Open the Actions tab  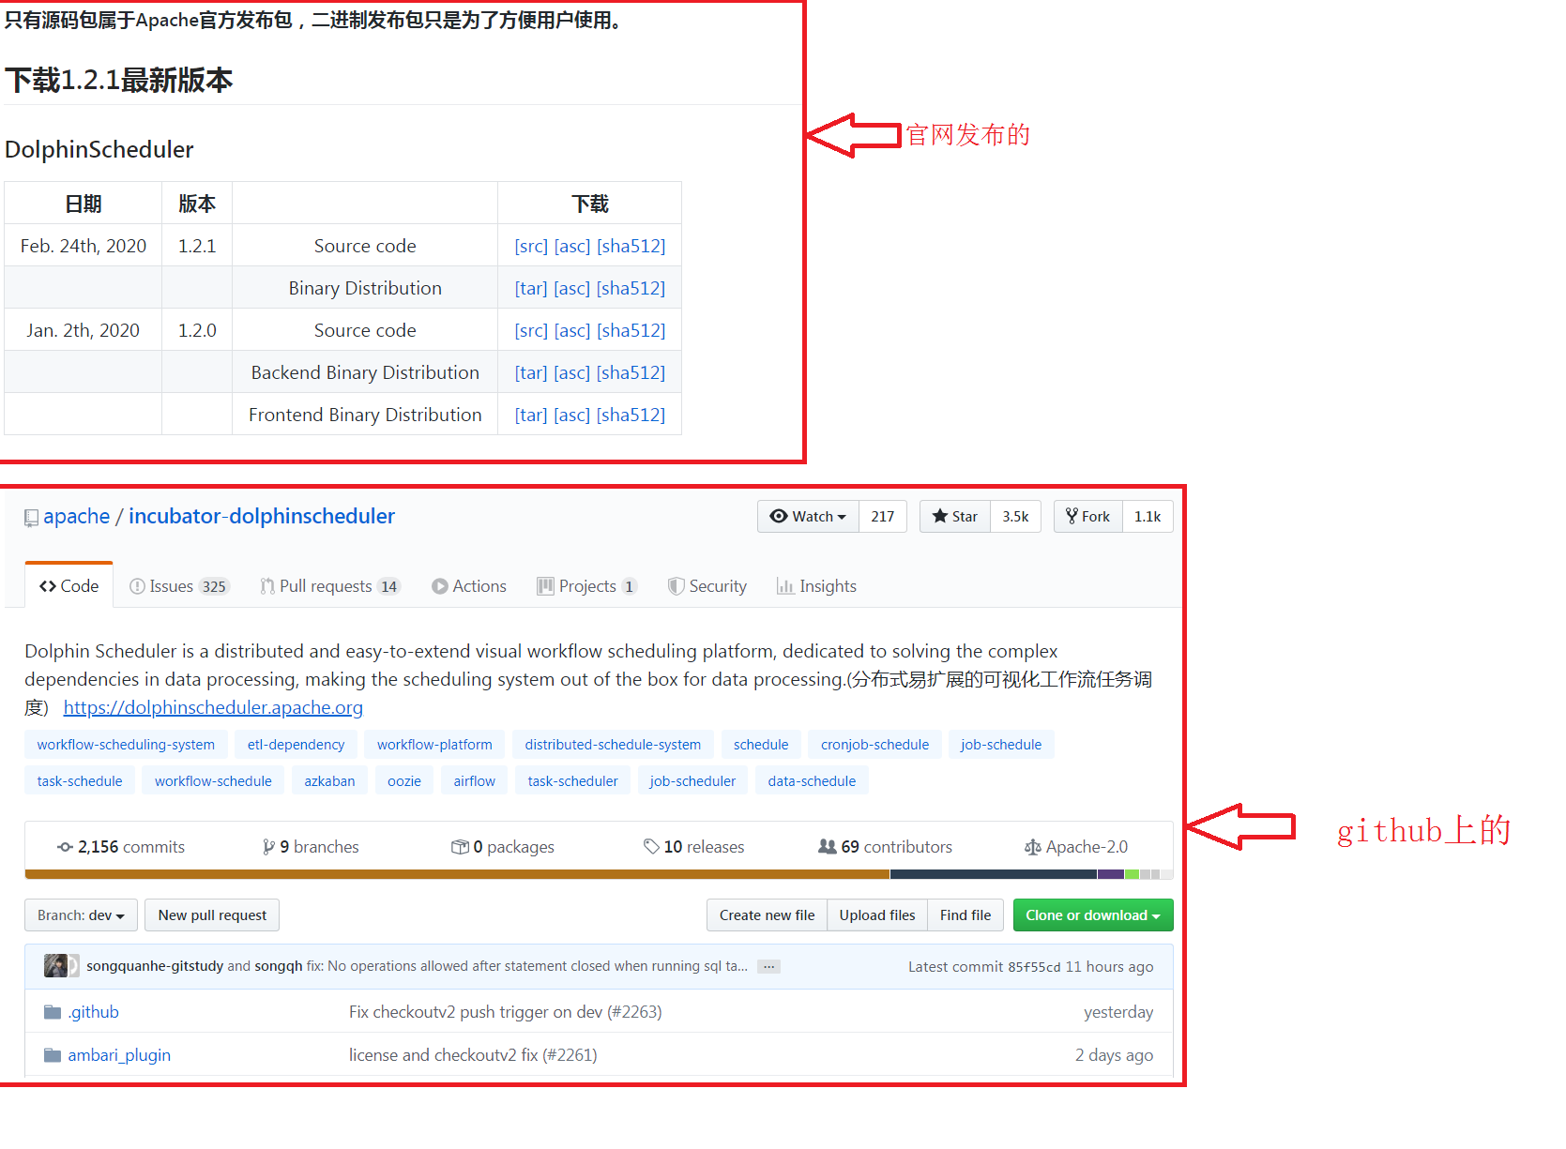[469, 586]
